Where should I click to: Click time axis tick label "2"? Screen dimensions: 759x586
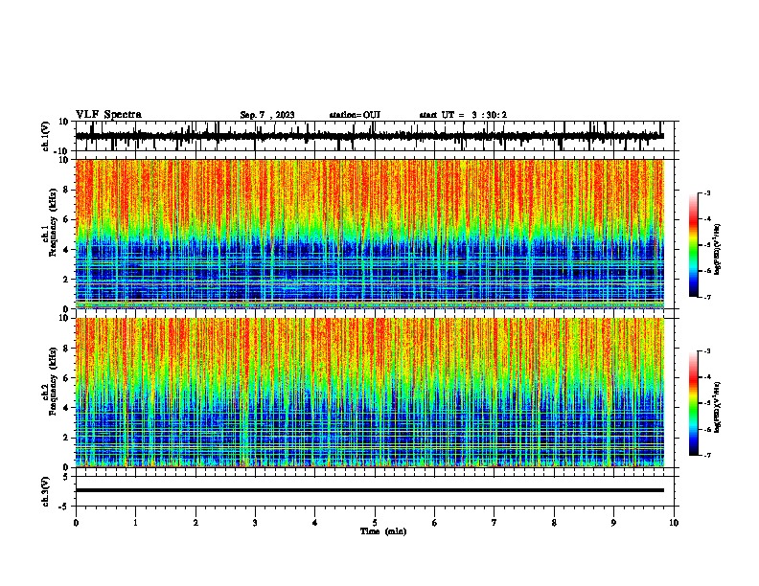click(195, 523)
